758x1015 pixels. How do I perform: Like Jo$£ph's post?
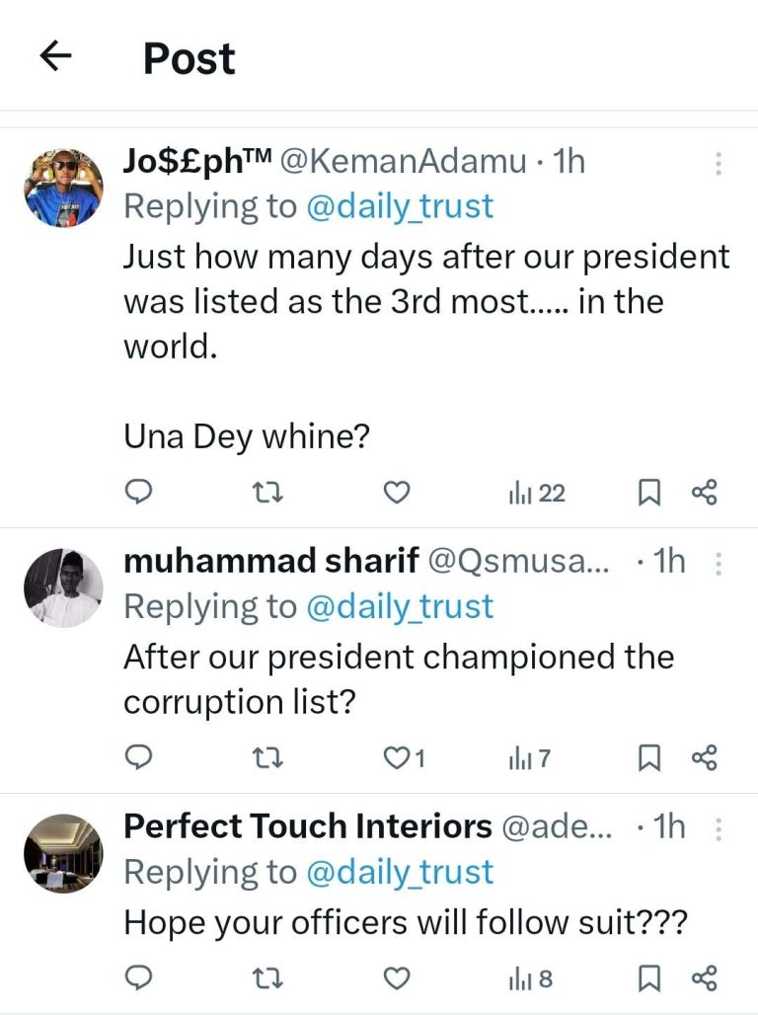click(396, 493)
